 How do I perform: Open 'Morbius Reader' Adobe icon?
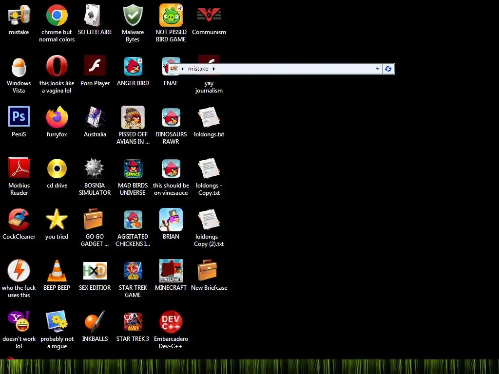19,168
